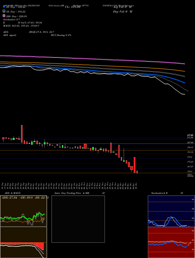
Task: Click the 'ADX & MACD' panel title
Action: point(12,193)
